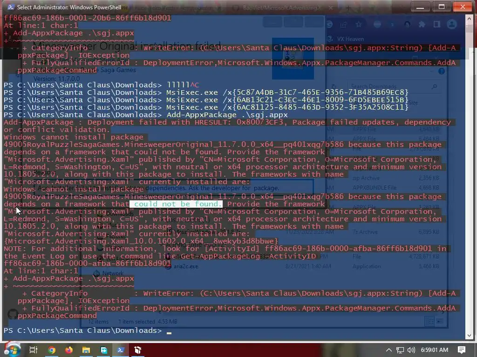
Task: Show hidden system tray icons
Action: [389, 350]
